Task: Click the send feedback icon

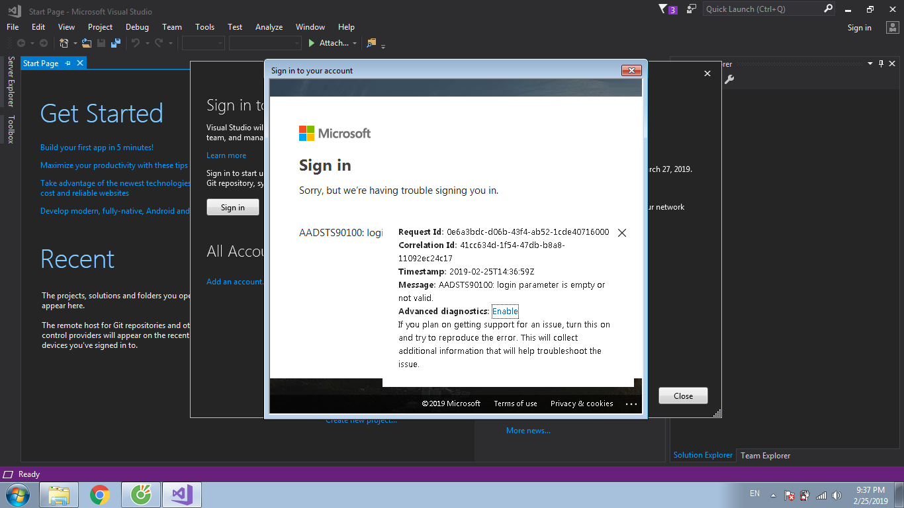Action: (692, 9)
